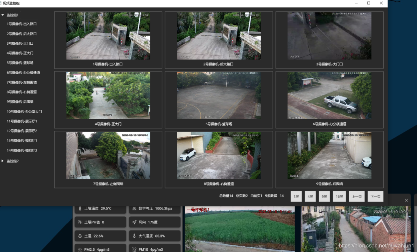Viewport: 417px width, 252px height.
Task: Open the village alley video in background window
Action: [x=356, y=229]
